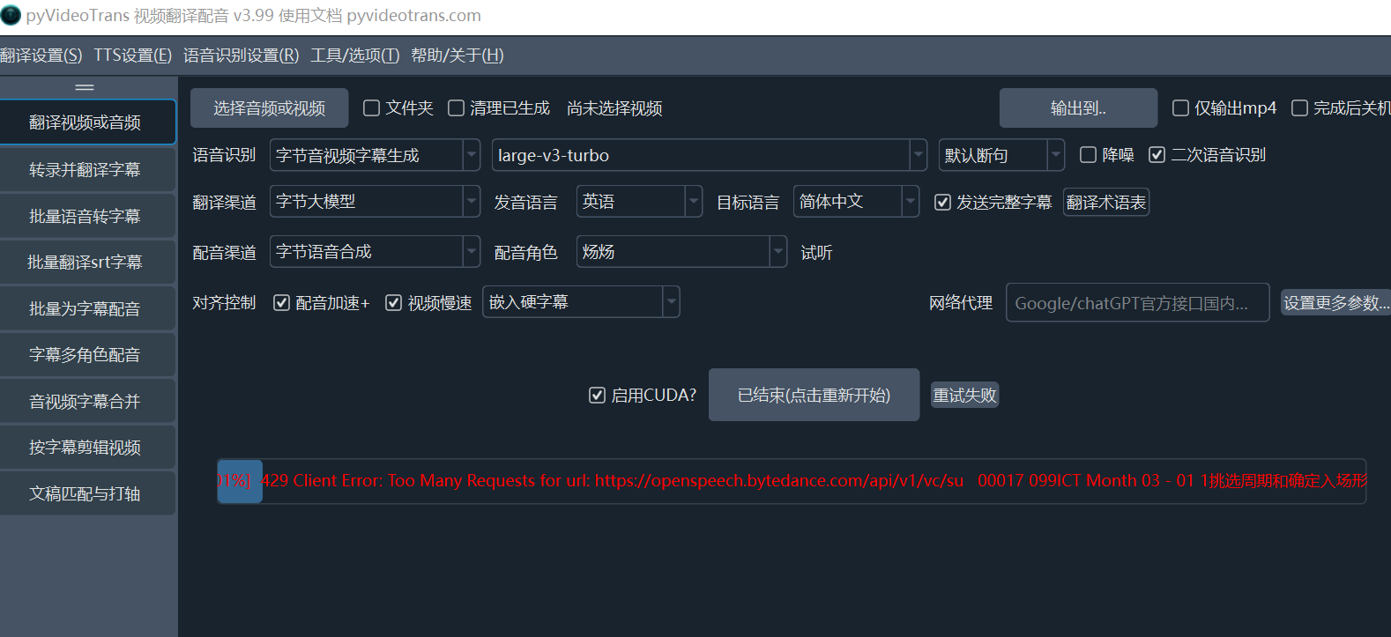1391x637 pixels.
Task: Click the 网络代理 proxy input field
Action: coord(1136,303)
